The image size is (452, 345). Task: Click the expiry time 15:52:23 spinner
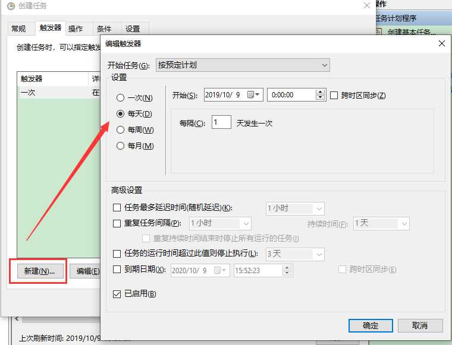tap(287, 270)
